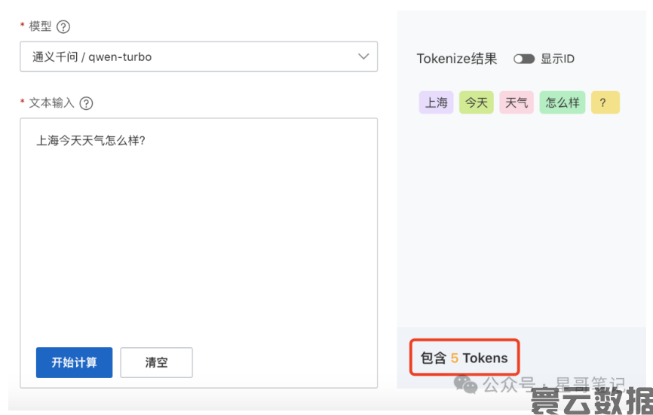653x415 pixels.
Task: Toggle the 显示ID switch
Action: (x=523, y=59)
